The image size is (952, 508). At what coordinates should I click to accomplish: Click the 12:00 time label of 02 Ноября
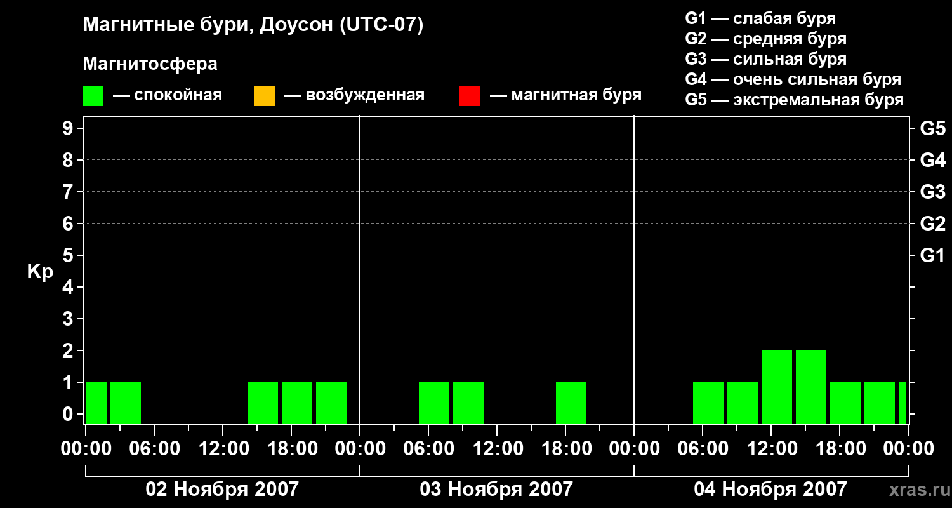pos(223,448)
